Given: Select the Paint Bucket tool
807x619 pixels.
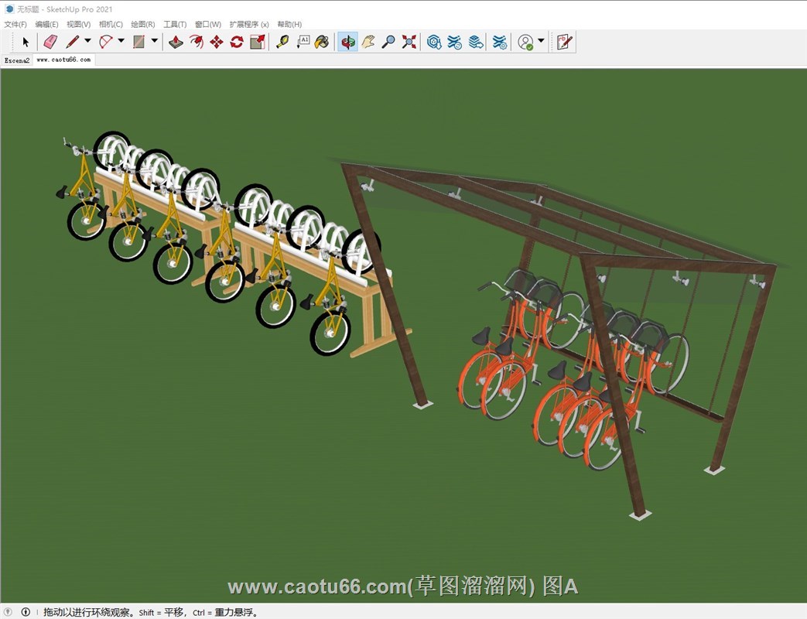Looking at the screenshot, I should point(322,42).
